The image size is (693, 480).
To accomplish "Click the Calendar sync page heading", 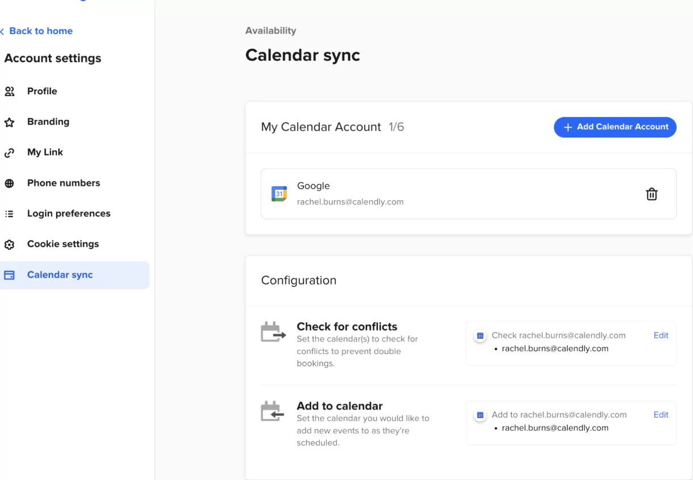I will [x=303, y=55].
